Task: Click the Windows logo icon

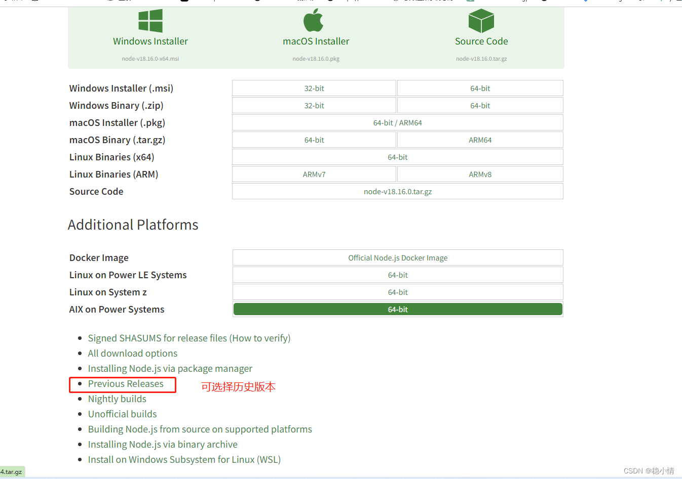Action: [150, 21]
